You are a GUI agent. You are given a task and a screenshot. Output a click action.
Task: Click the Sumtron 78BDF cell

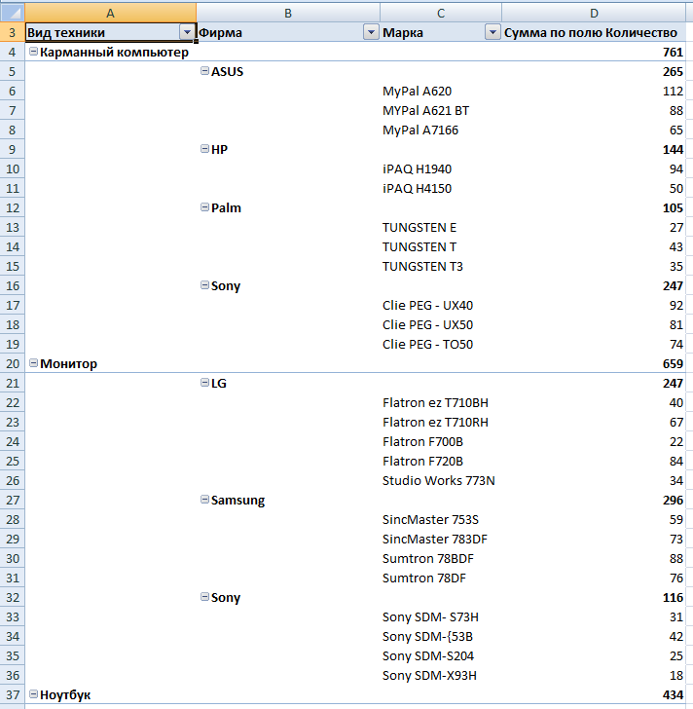[441, 558]
